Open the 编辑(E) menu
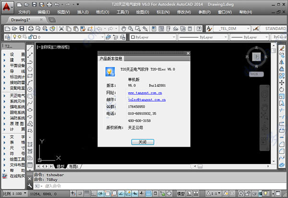The image size is (288, 198). tap(44, 12)
